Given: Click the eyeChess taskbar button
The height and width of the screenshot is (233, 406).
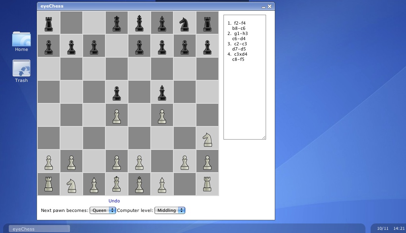Looking at the screenshot, I should click(x=39, y=229).
